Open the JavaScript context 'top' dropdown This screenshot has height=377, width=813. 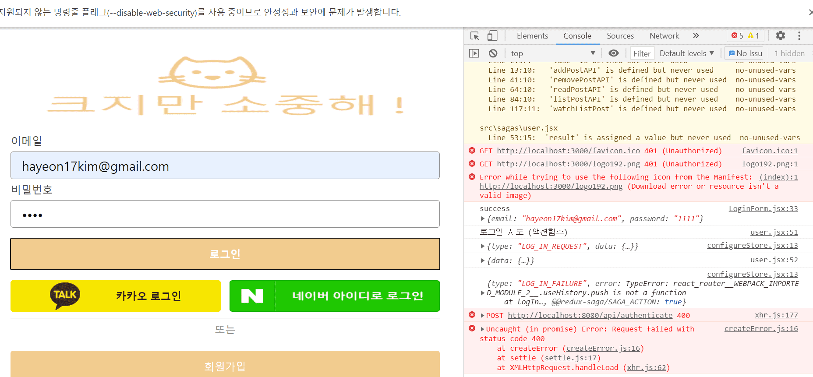point(553,53)
